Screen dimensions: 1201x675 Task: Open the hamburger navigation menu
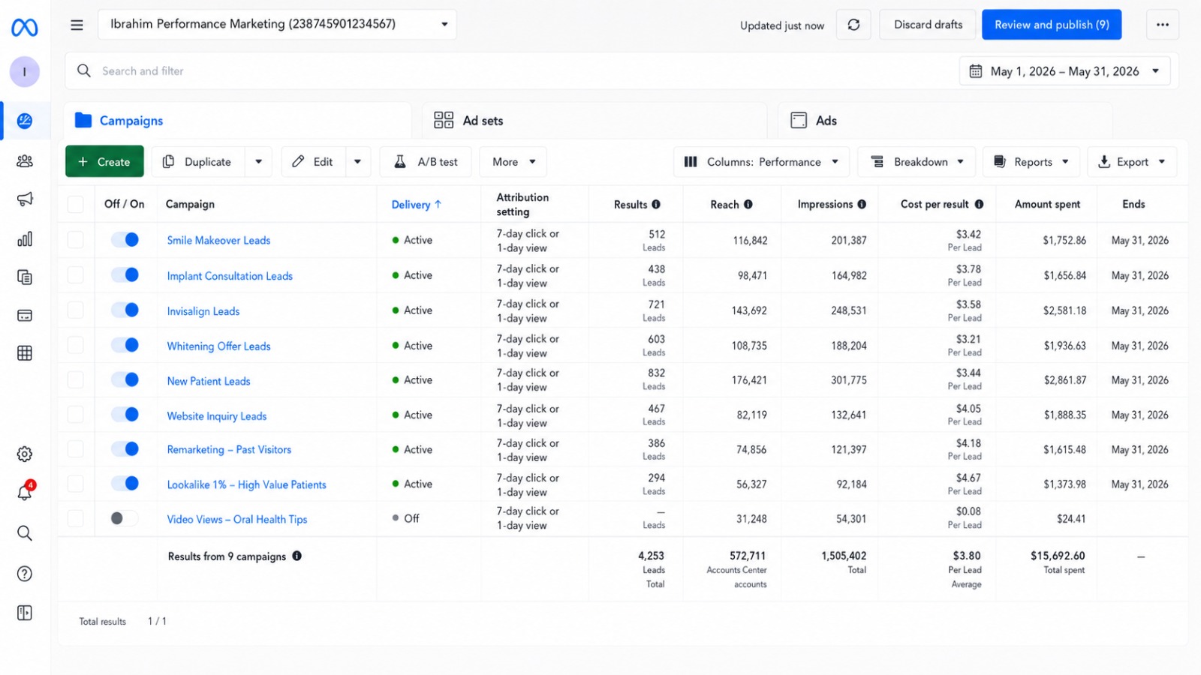77,25
